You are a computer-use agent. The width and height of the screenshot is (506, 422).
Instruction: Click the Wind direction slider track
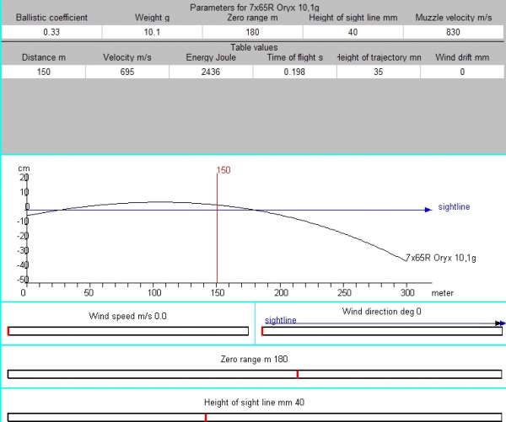(x=381, y=331)
